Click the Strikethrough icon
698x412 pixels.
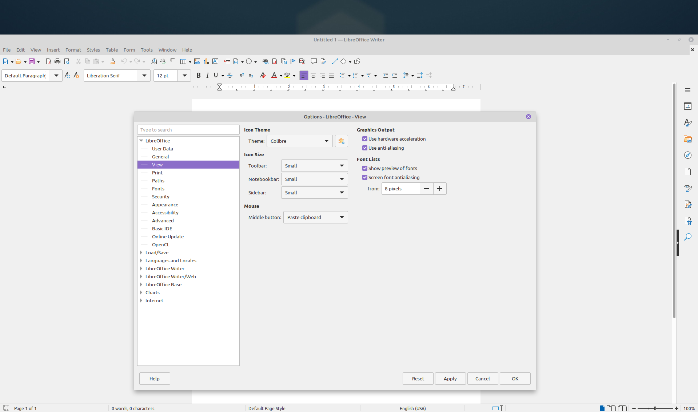[x=230, y=76]
